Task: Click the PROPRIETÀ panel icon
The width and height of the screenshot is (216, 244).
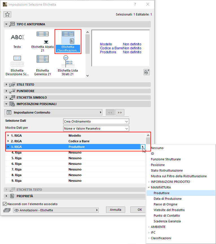Action: 12,196
